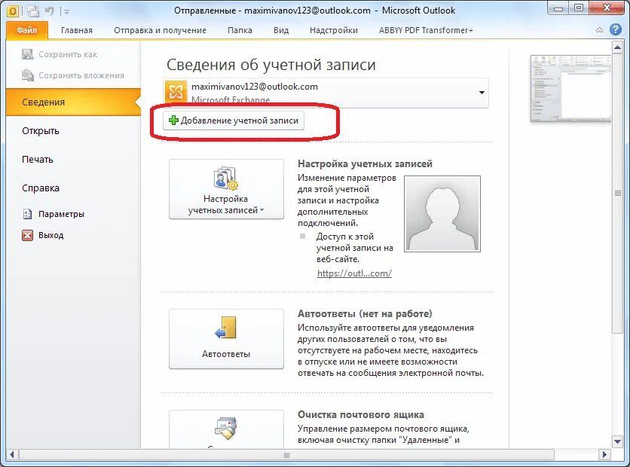Click the Outlook application icon in title bar
630x467 pixels.
click(13, 11)
